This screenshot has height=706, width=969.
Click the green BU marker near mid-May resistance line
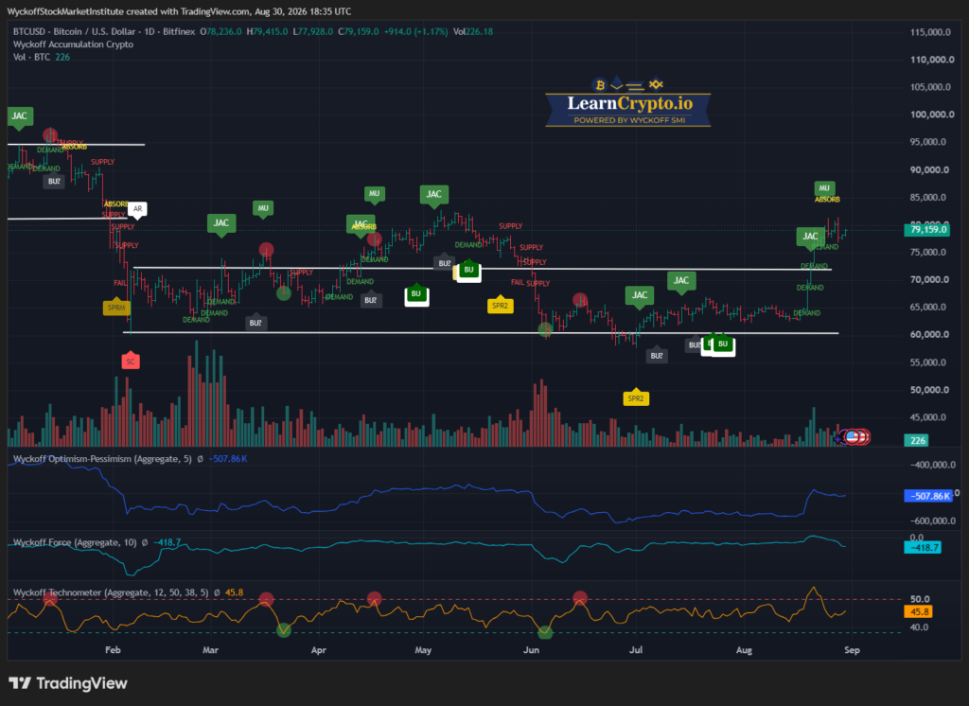(469, 270)
